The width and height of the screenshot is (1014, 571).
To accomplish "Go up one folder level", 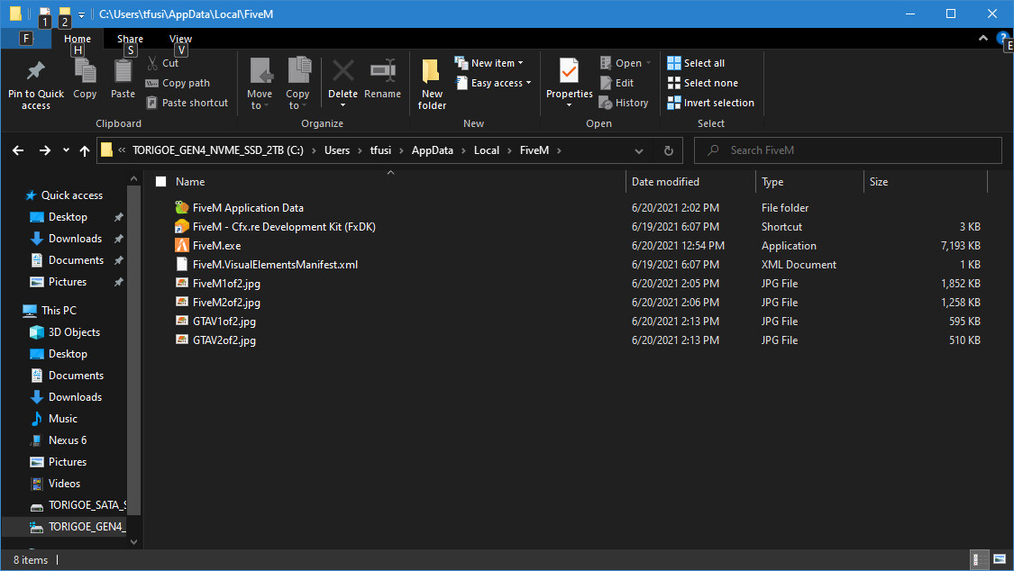I will point(85,150).
